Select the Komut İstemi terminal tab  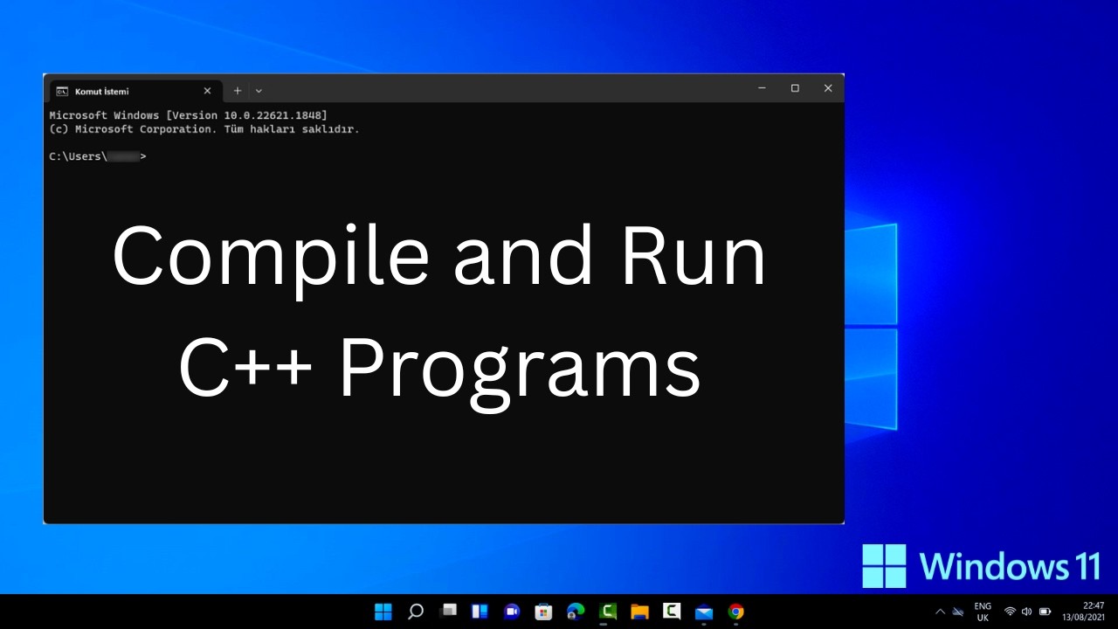pos(135,91)
